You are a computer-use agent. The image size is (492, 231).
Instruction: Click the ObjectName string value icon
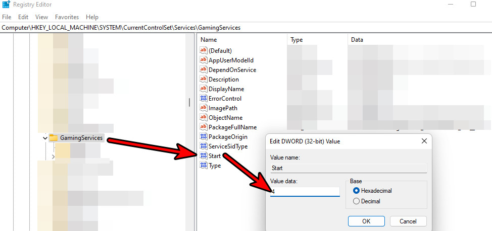204,118
